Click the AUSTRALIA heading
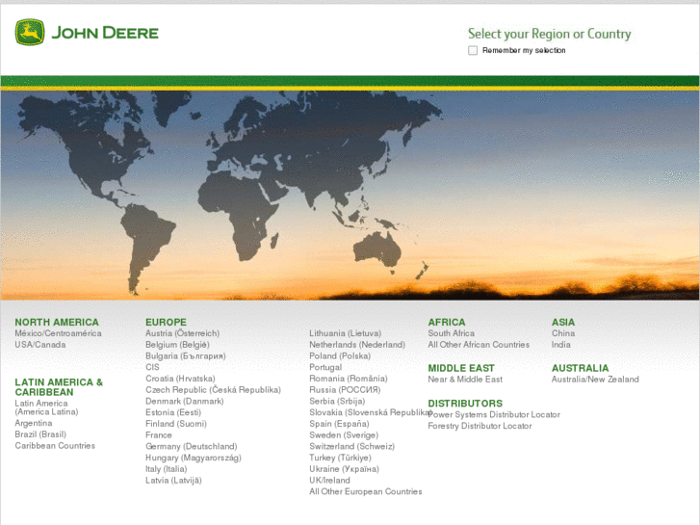700x525 pixels. (581, 368)
